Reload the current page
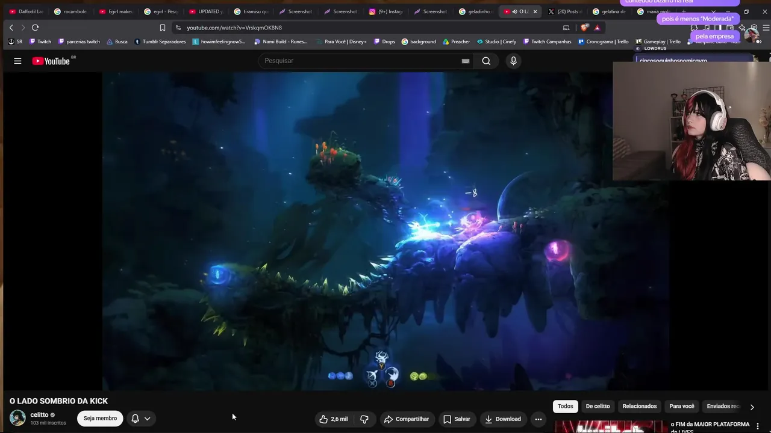771x433 pixels. pos(35,28)
